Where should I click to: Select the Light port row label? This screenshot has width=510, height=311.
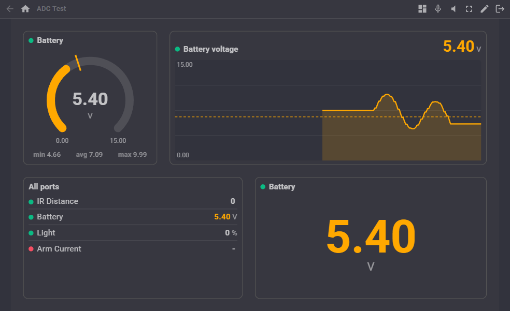[46, 233]
